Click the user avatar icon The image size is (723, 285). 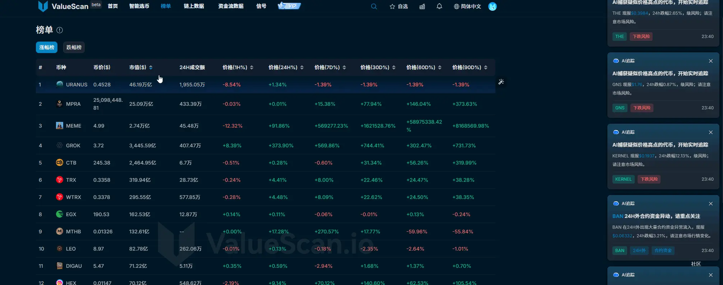493,6
